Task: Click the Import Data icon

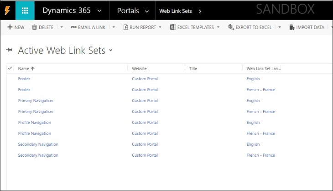Action: tap(292, 27)
